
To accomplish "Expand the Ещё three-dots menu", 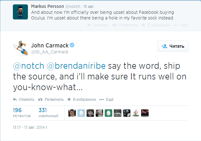I will [x=101, y=100].
